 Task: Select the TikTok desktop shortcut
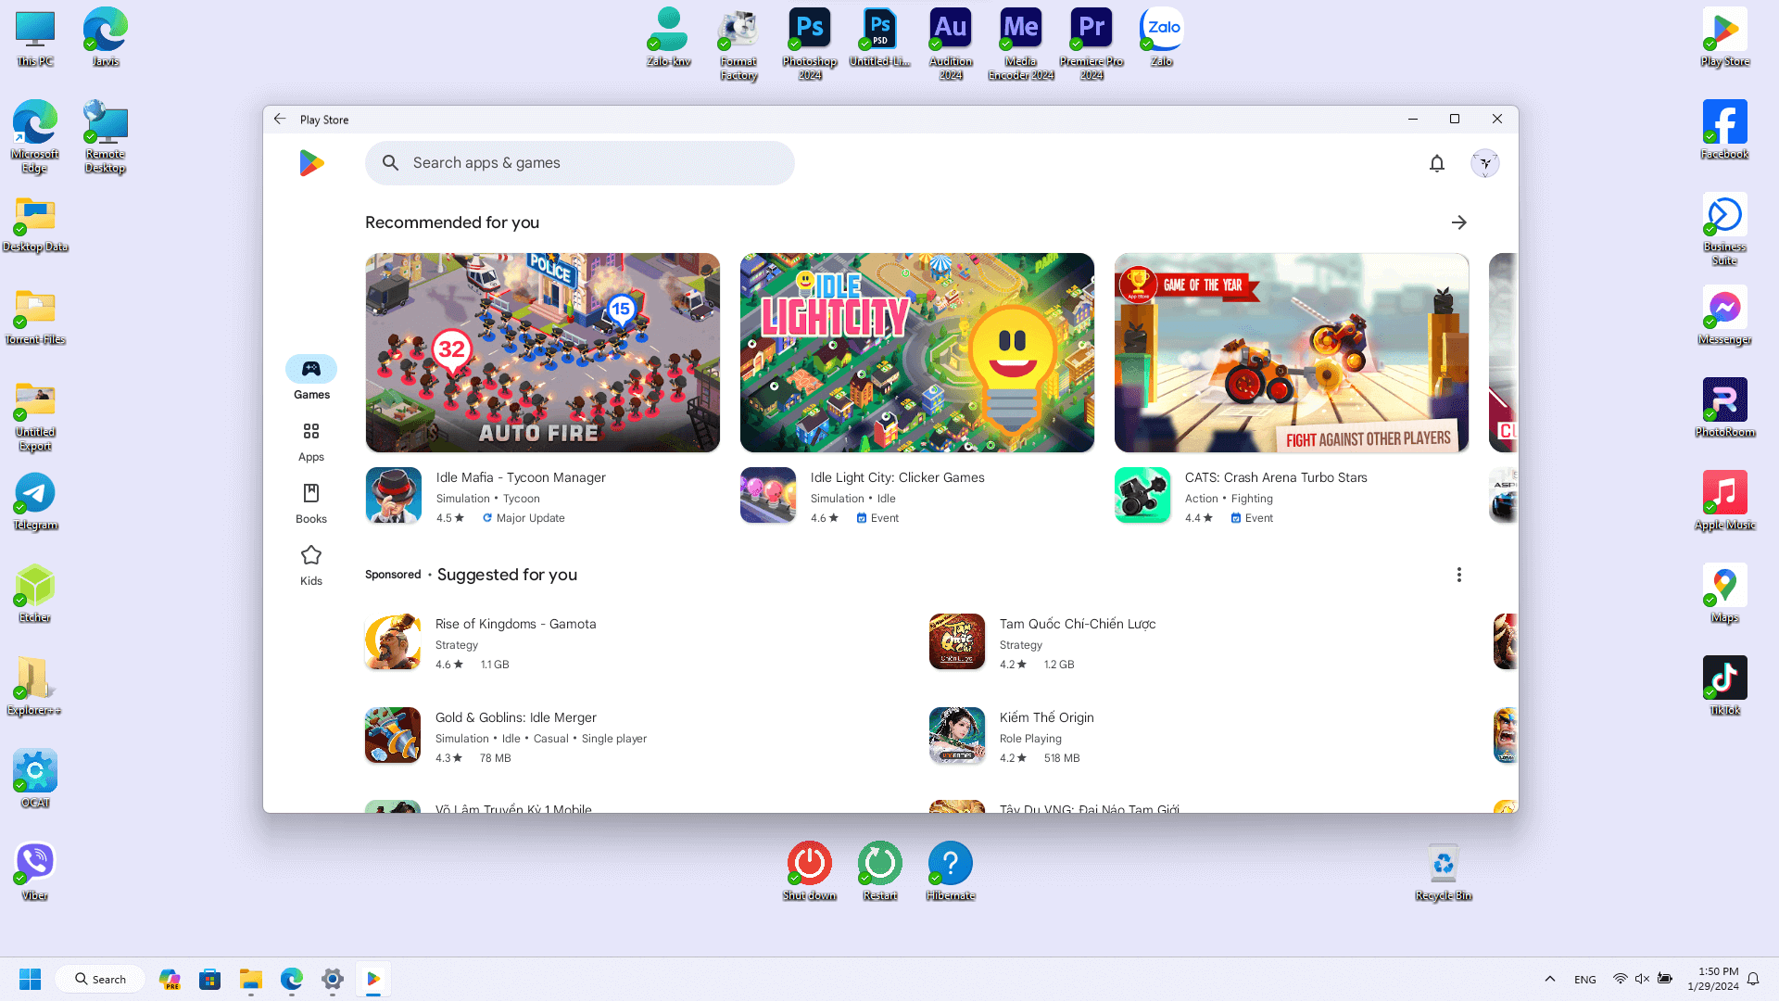point(1725,687)
